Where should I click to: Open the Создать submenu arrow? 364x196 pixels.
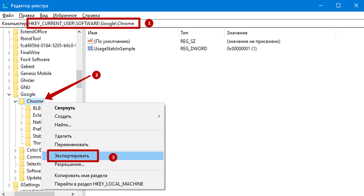coord(159,116)
